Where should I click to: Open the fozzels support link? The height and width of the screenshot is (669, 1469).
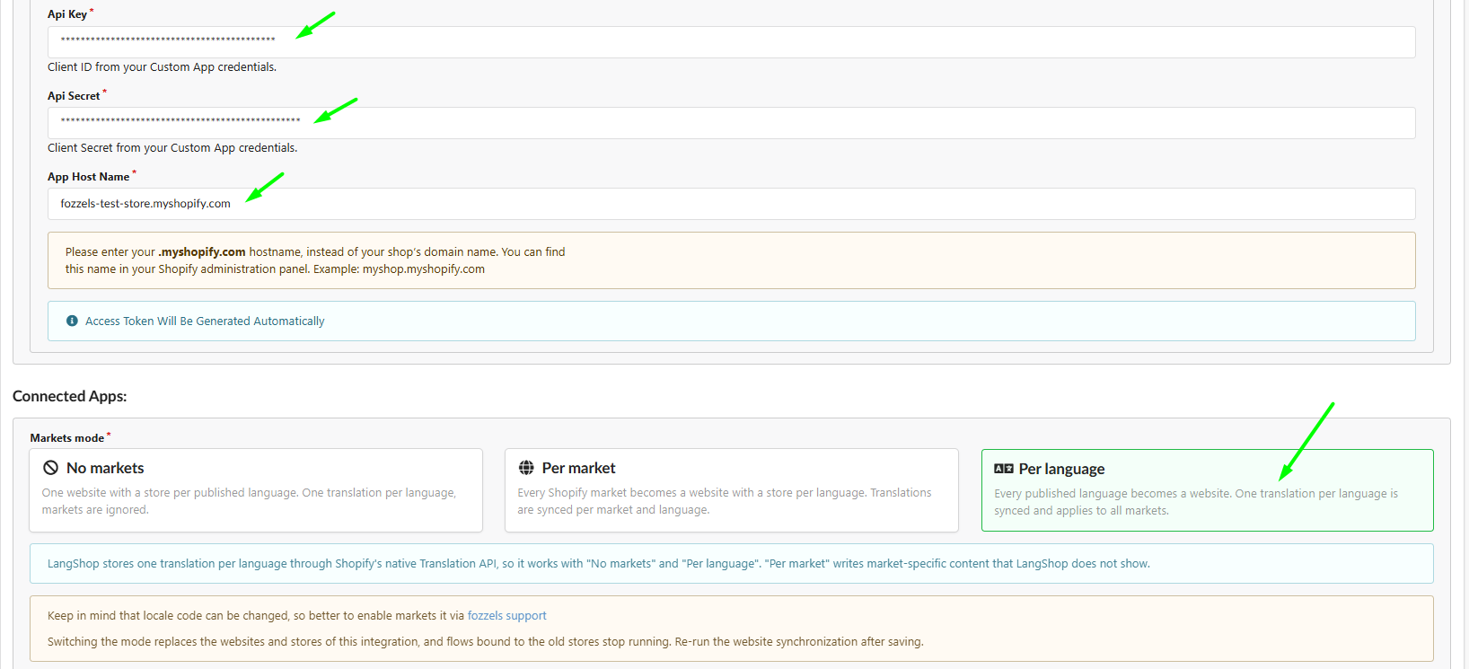(x=506, y=616)
